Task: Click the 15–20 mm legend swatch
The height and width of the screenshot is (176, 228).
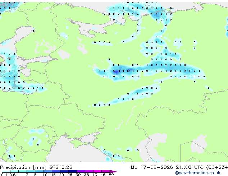Action: tap(56, 171)
